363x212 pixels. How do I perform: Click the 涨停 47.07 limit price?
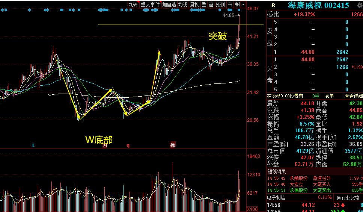(x=307, y=157)
